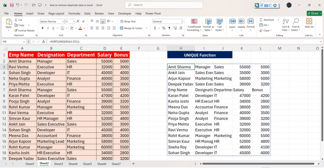Open Cell Styles gallery
This screenshot has height=168, width=324.
[220, 25]
